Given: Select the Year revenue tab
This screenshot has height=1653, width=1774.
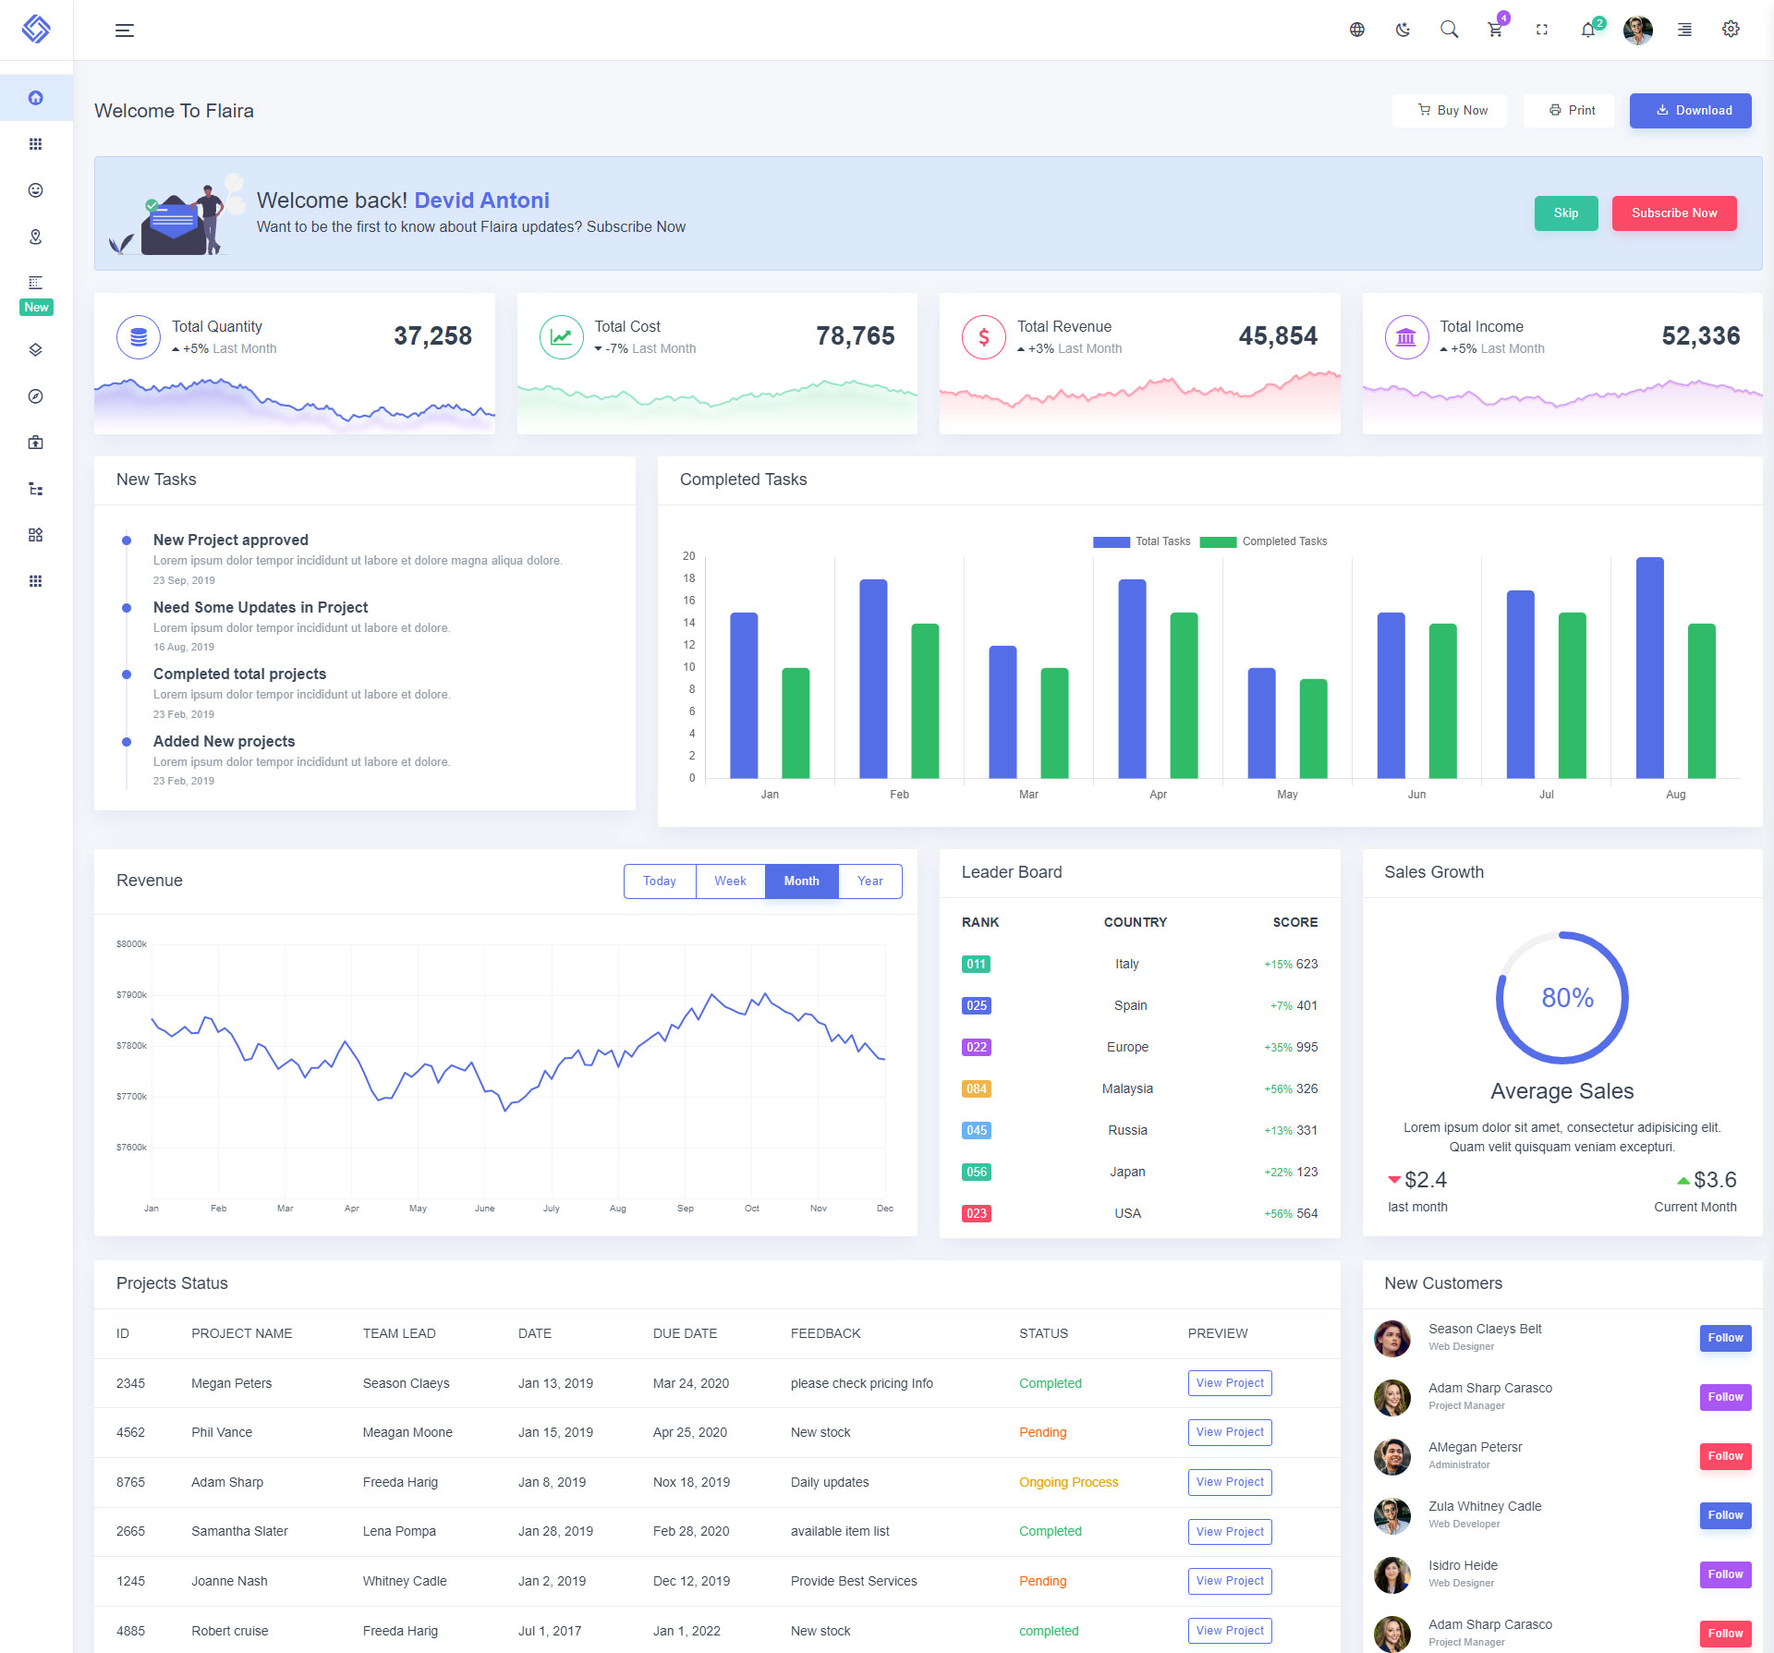Looking at the screenshot, I should 869,881.
